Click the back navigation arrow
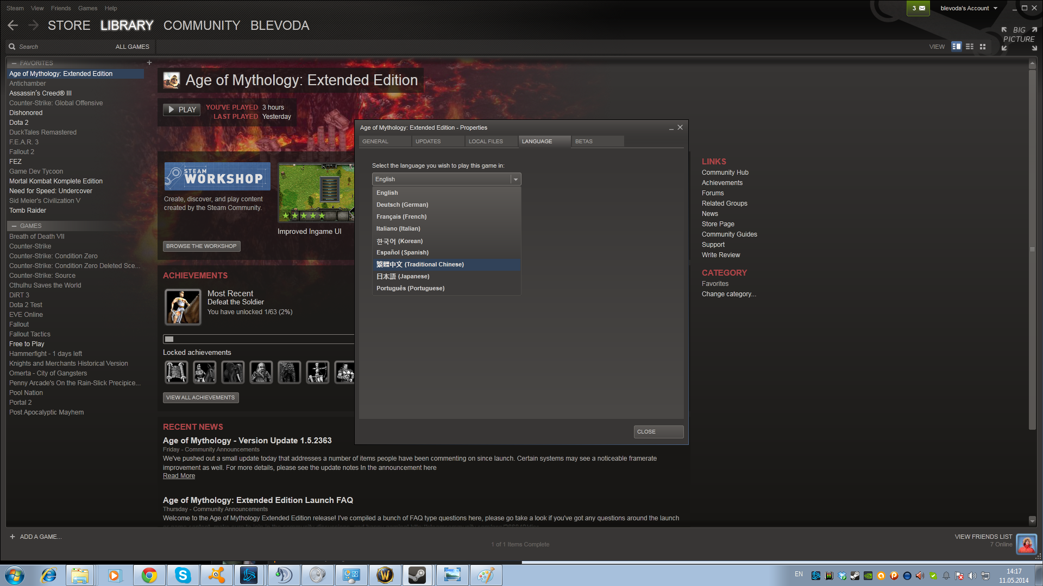 coord(13,26)
